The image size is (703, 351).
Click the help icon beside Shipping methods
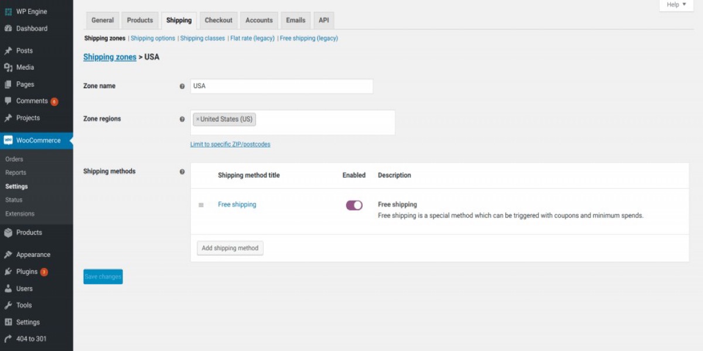182,172
